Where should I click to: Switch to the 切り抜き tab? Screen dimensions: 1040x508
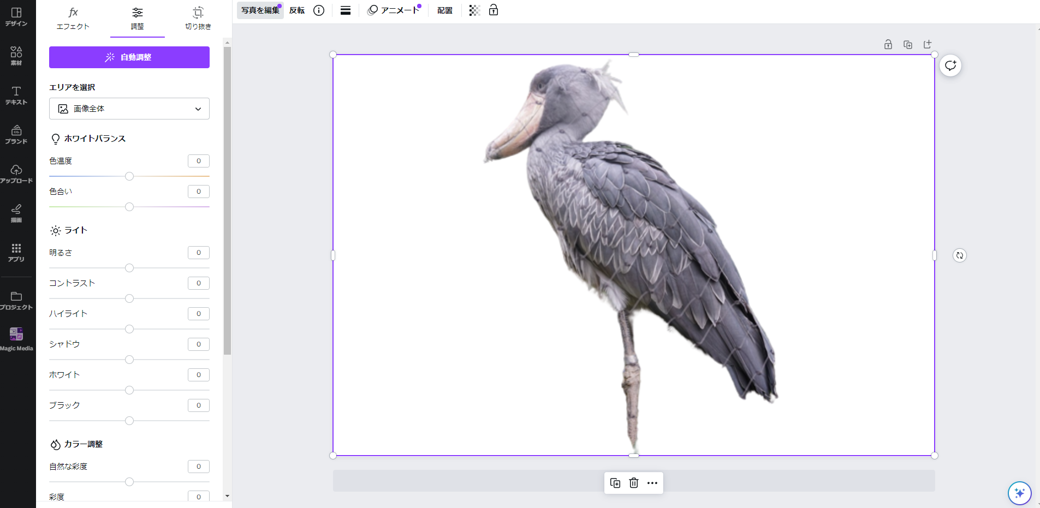tap(198, 18)
